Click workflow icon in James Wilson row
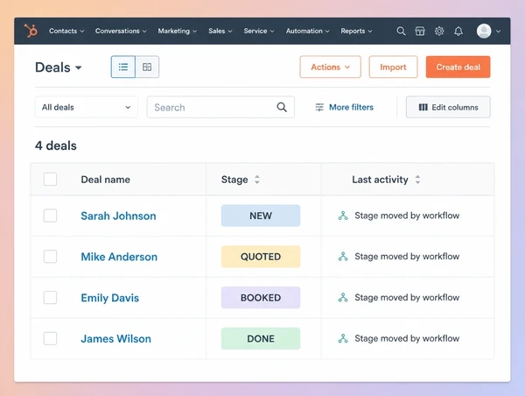525x396 pixels. point(343,338)
